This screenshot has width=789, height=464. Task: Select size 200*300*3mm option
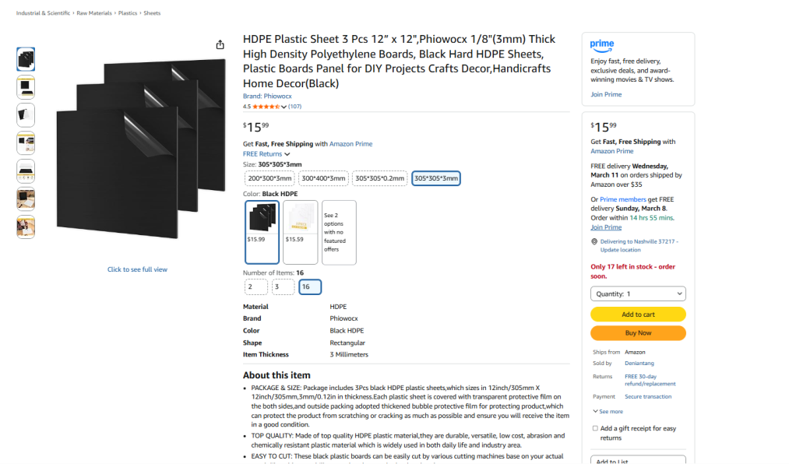(269, 178)
